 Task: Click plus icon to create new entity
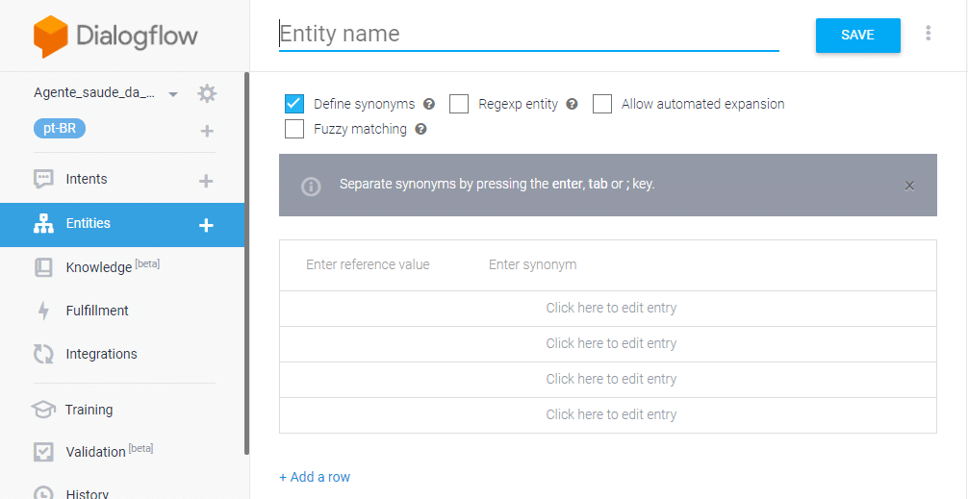click(205, 225)
